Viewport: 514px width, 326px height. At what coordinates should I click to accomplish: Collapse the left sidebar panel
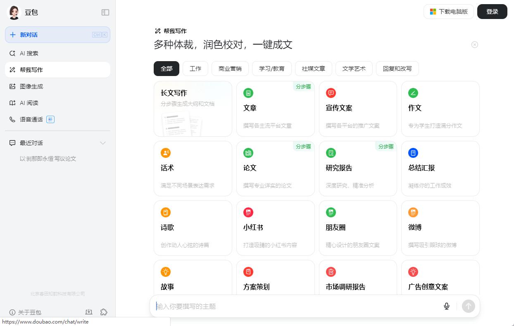click(105, 12)
